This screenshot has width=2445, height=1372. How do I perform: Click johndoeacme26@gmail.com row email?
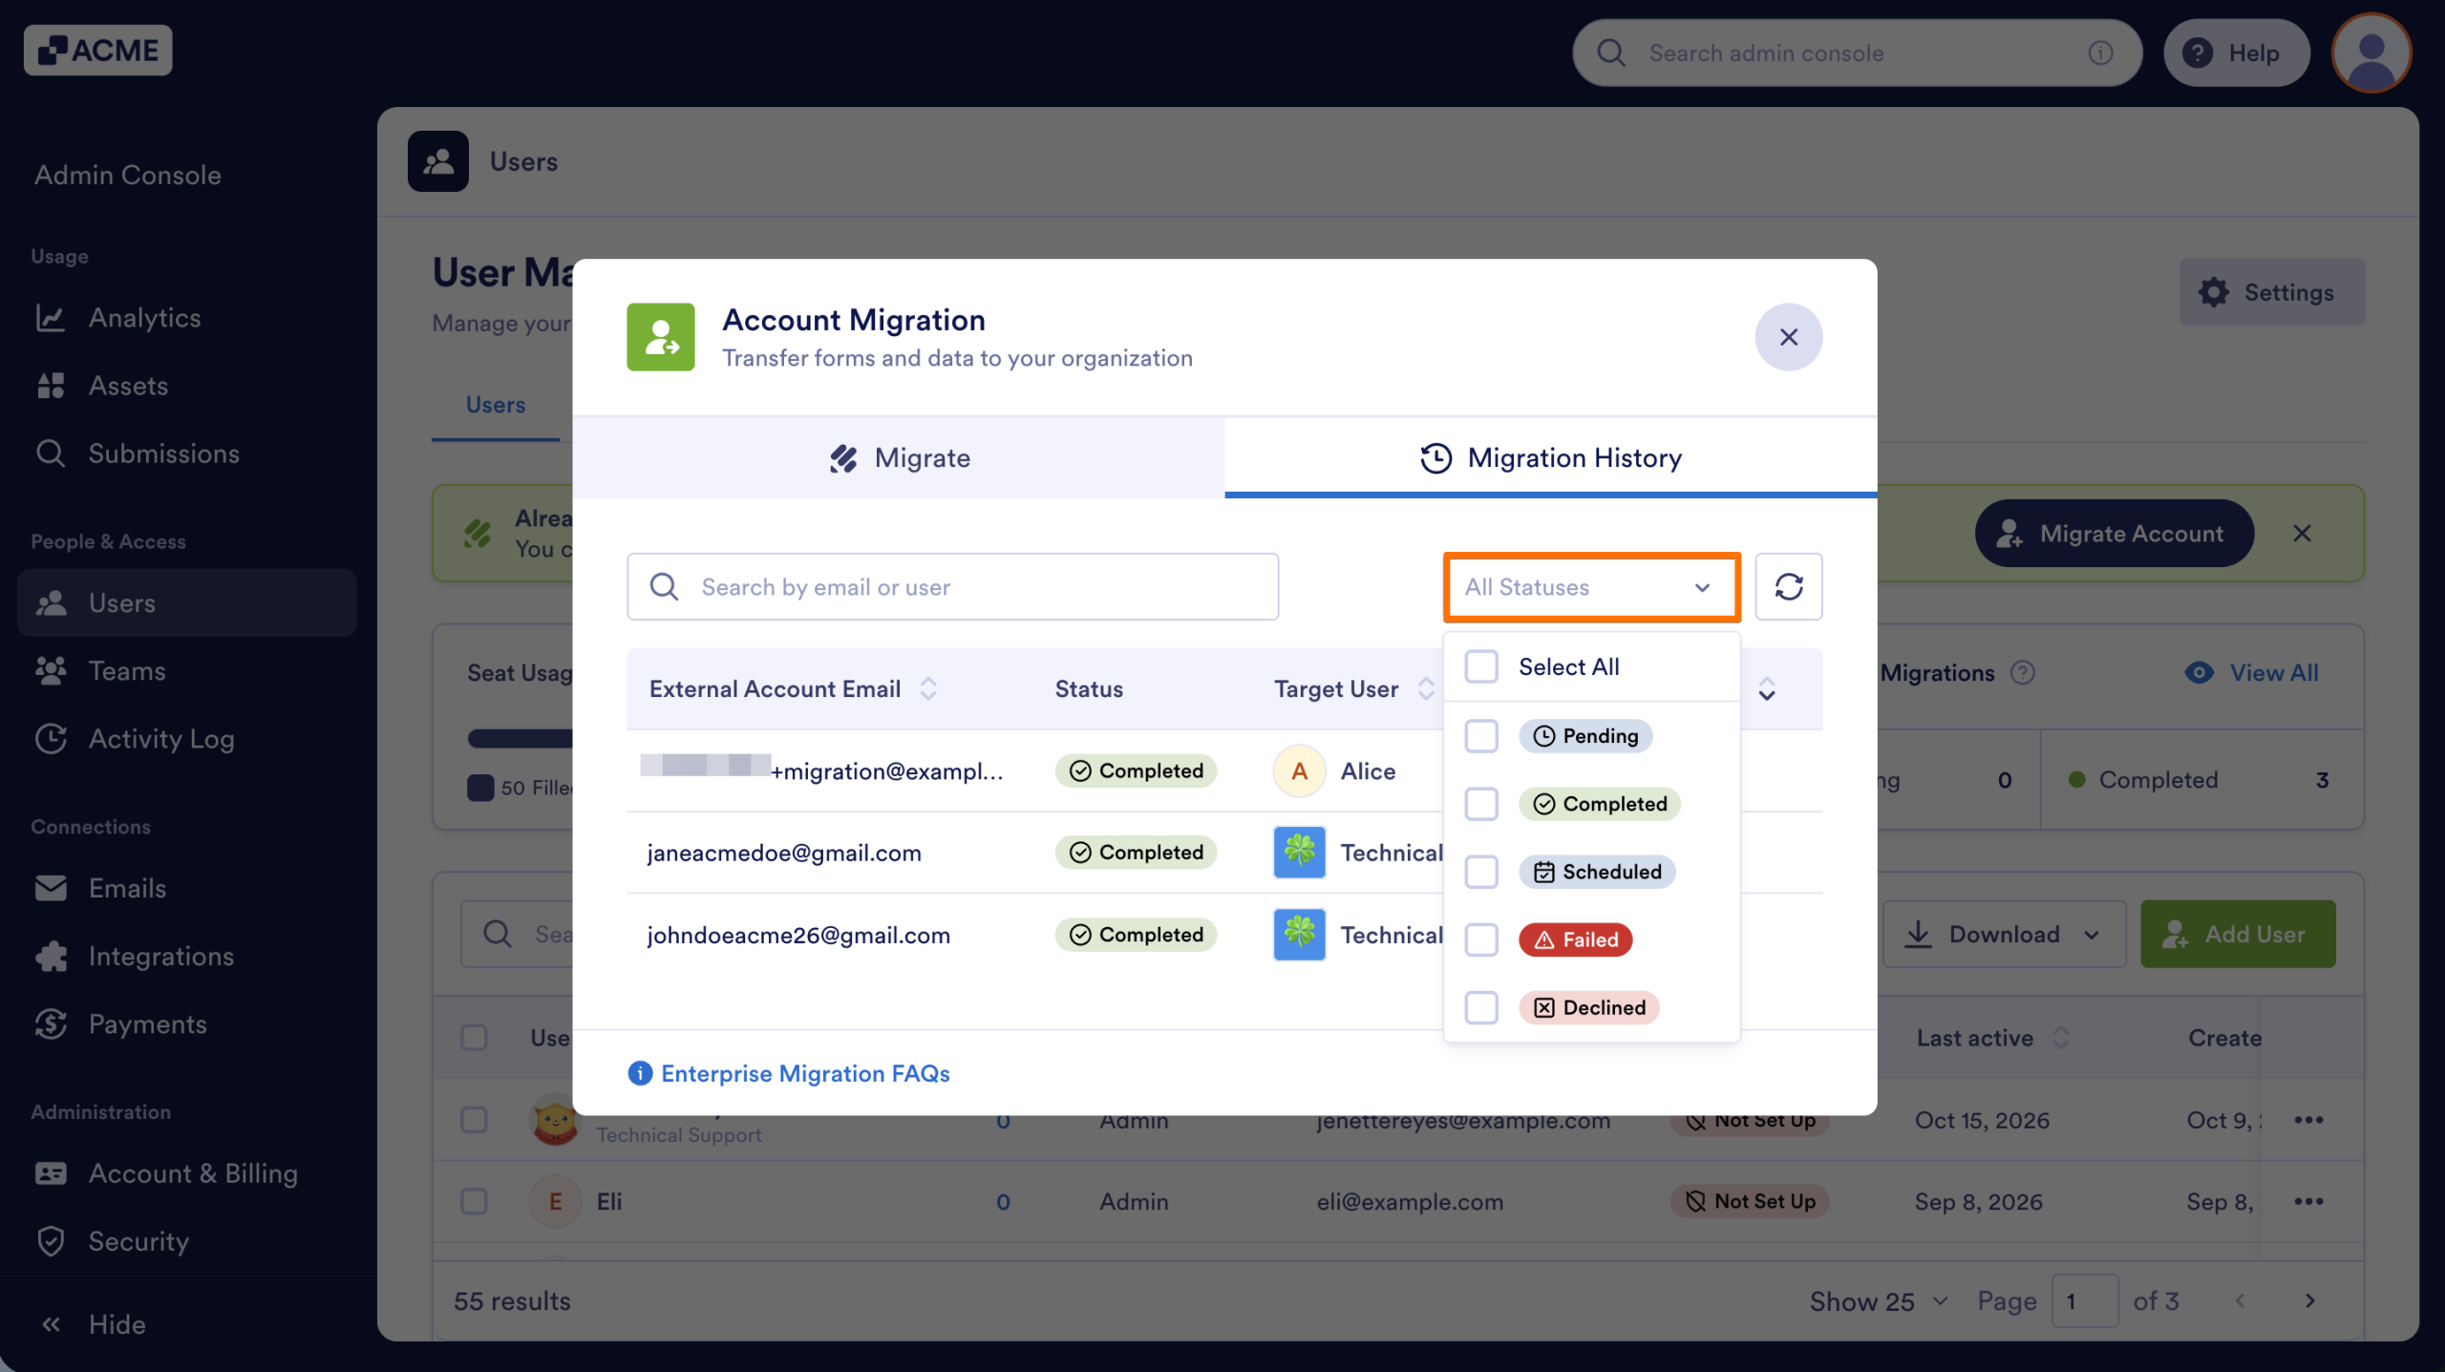[x=798, y=935]
